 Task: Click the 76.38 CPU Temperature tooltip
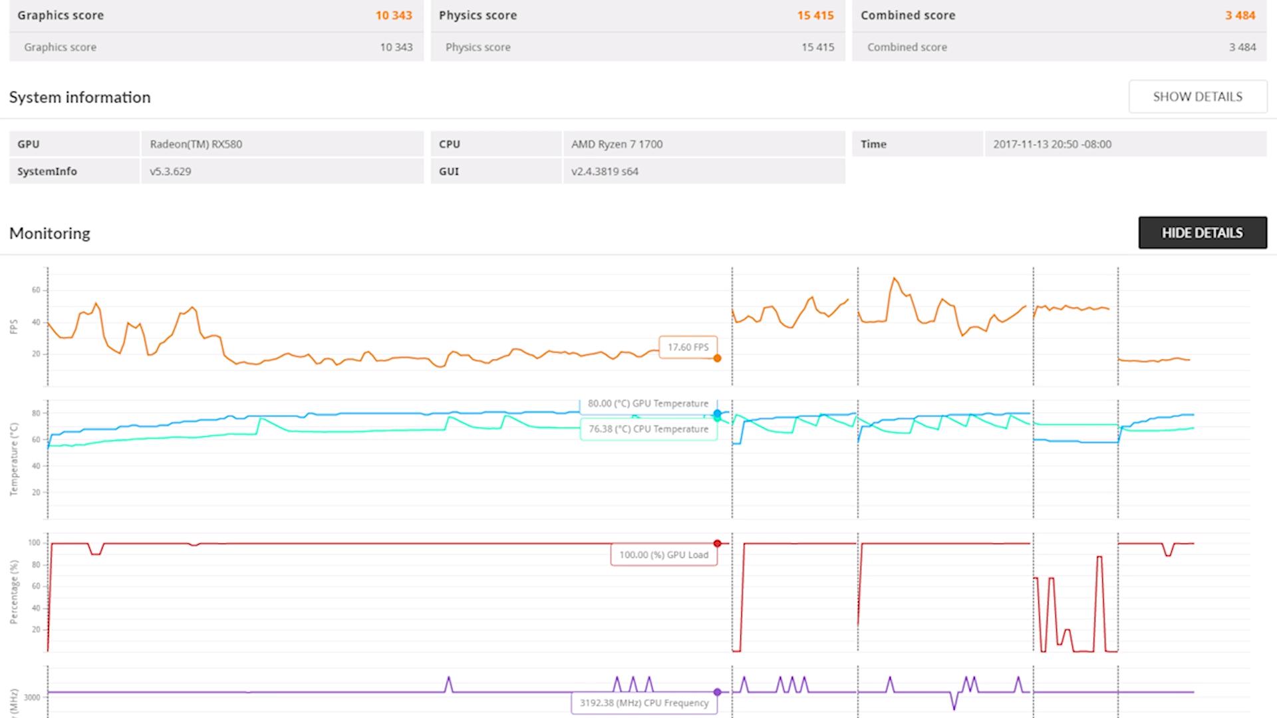[648, 429]
